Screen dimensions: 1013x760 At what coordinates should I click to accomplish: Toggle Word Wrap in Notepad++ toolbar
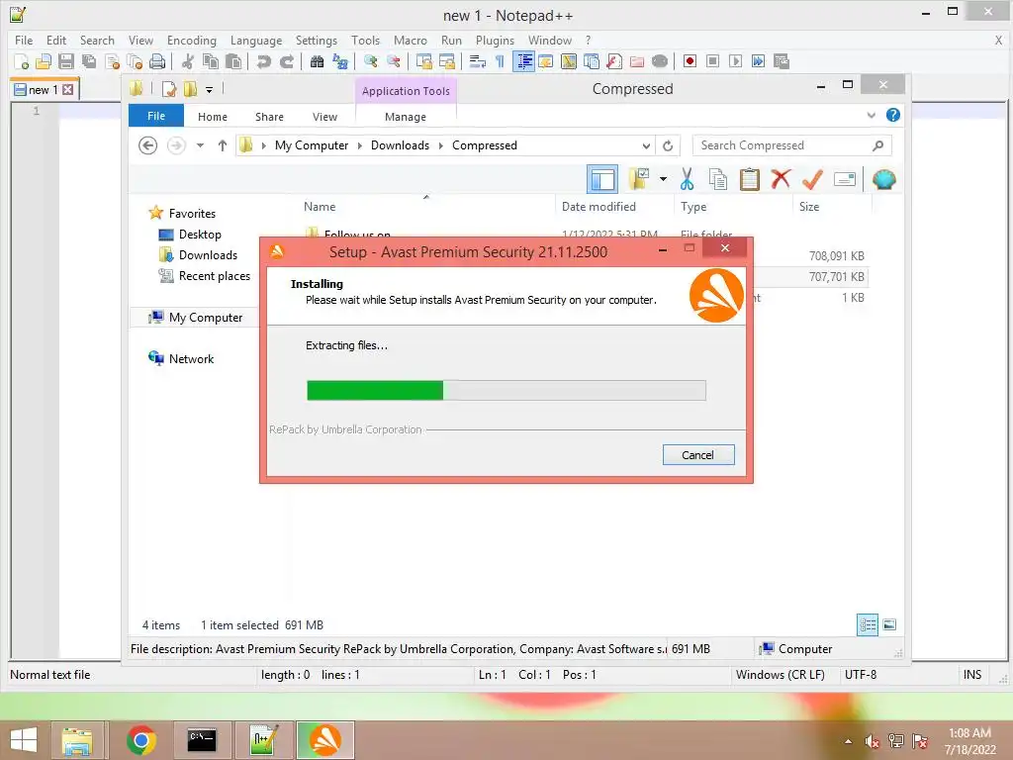pos(478,61)
